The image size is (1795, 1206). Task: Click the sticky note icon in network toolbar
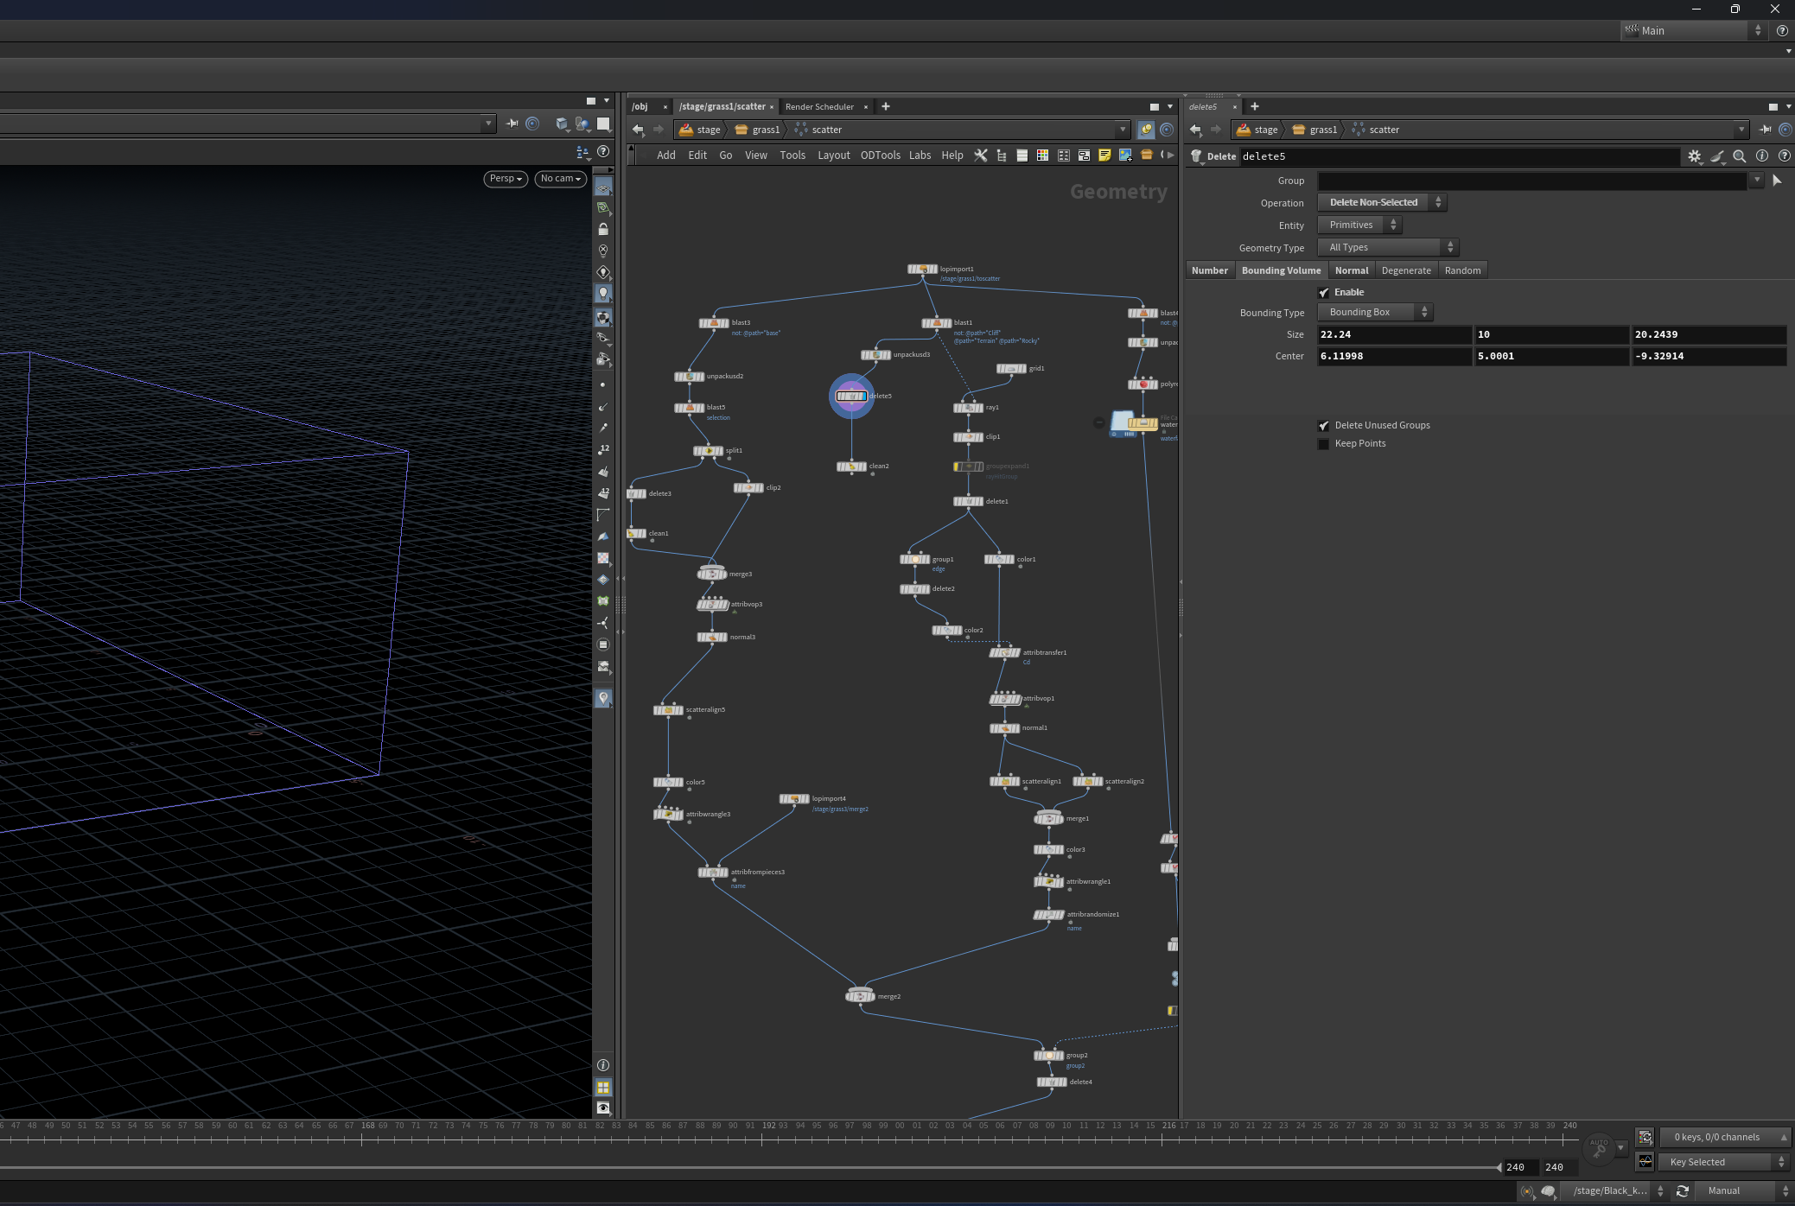[x=1104, y=156]
